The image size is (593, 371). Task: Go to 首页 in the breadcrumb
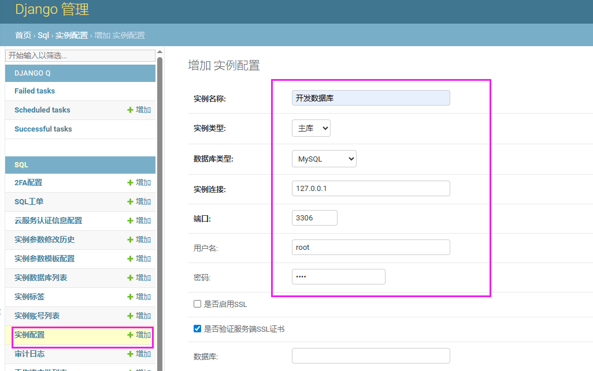(x=23, y=35)
